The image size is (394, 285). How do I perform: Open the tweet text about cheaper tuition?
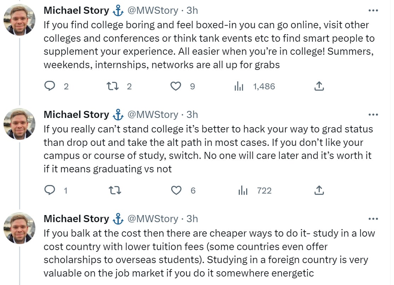209,253
